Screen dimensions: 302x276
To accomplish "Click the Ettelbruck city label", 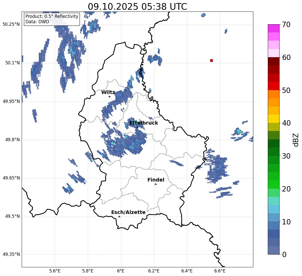I will click(x=144, y=123).
